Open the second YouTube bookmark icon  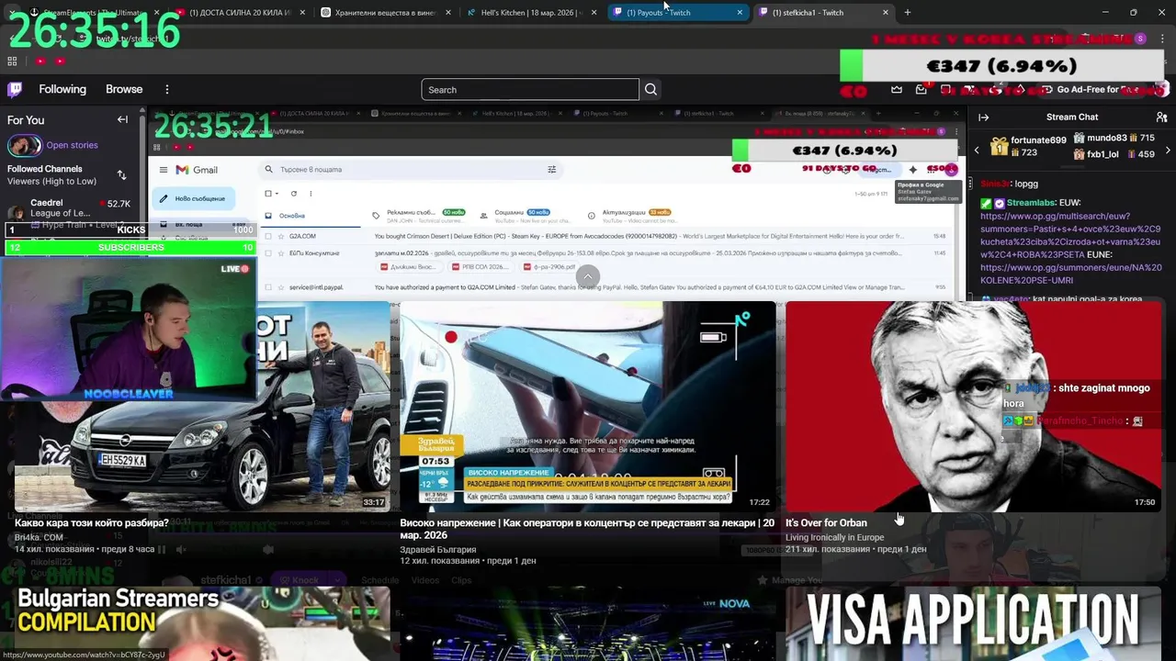(60, 62)
